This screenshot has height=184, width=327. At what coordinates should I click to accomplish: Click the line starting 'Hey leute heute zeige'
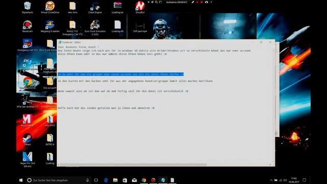coord(154,51)
